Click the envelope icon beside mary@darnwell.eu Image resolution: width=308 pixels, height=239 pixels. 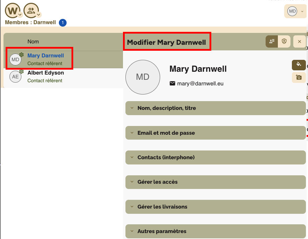172,84
